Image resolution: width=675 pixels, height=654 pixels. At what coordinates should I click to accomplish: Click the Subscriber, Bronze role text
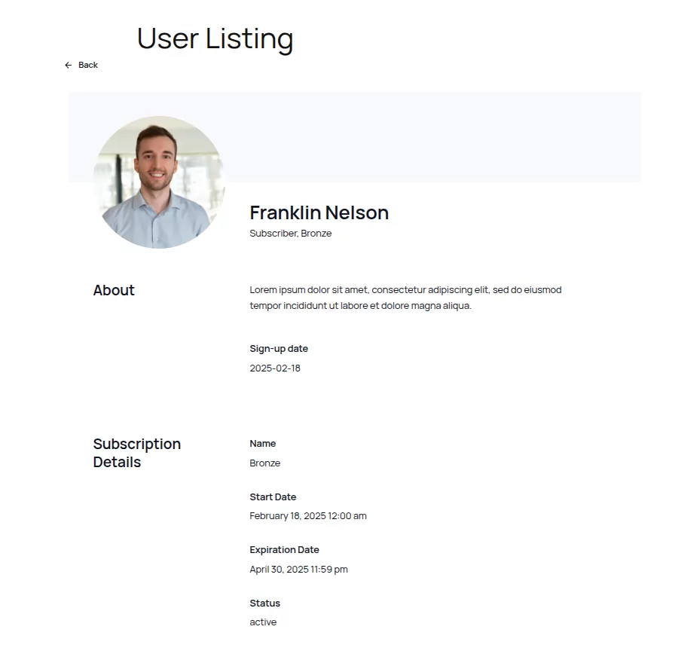click(x=291, y=234)
